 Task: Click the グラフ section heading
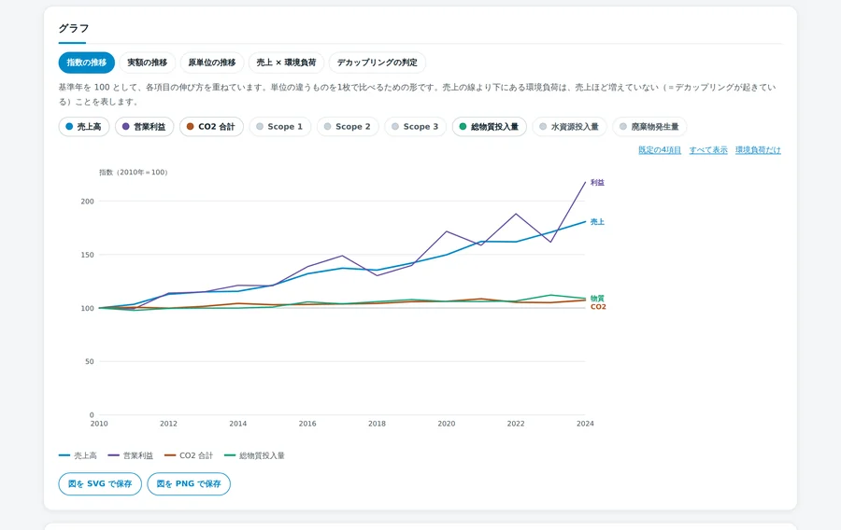click(74, 28)
